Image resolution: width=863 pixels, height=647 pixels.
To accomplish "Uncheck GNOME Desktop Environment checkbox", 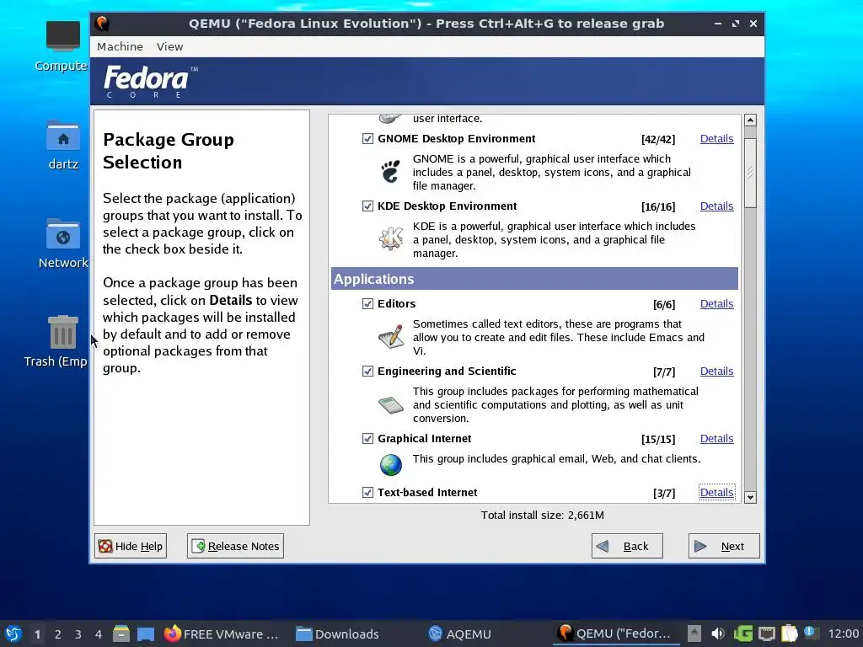I will (x=367, y=139).
